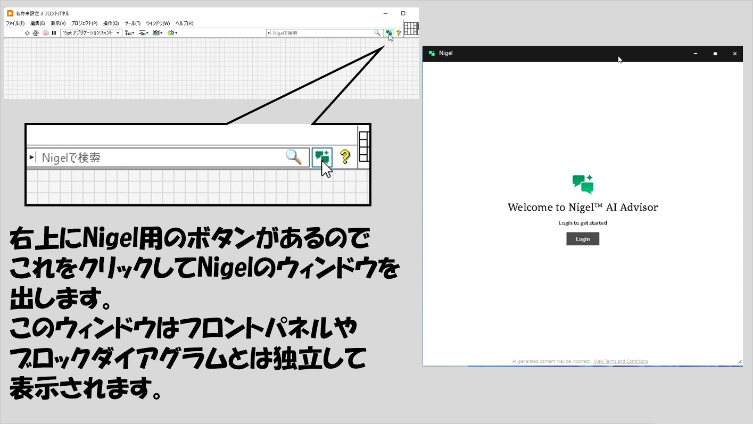This screenshot has height=424, width=753.
Task: Click the Pause button in LabVIEW toolbar
Action: 54,33
